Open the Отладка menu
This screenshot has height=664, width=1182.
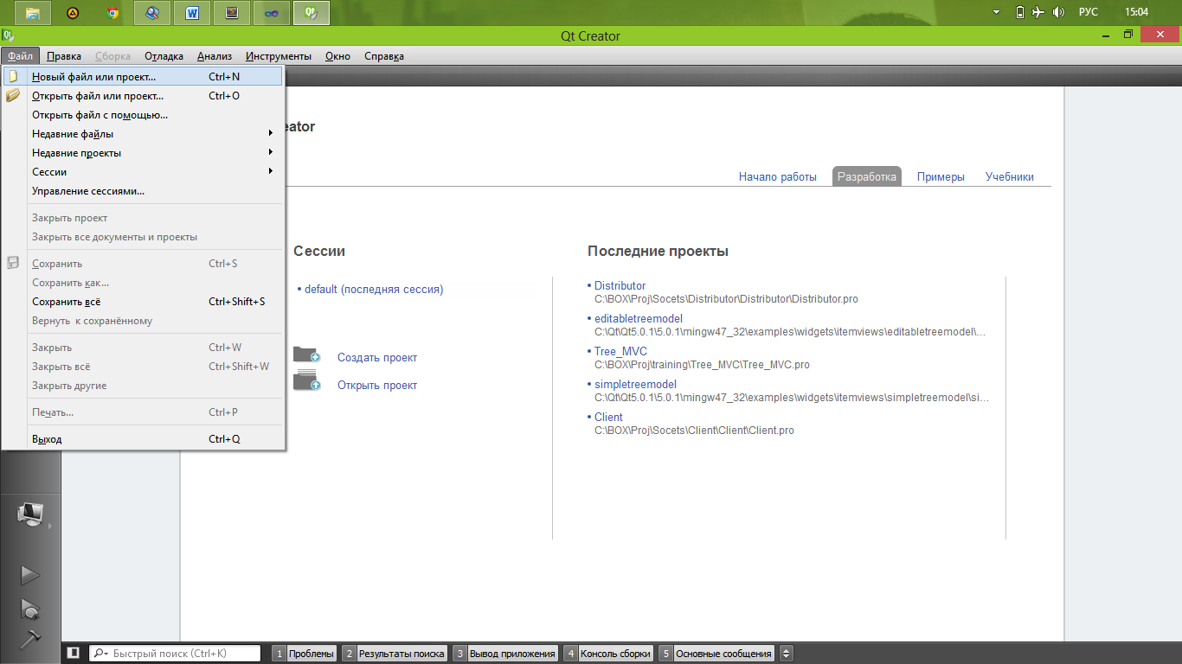pos(164,56)
